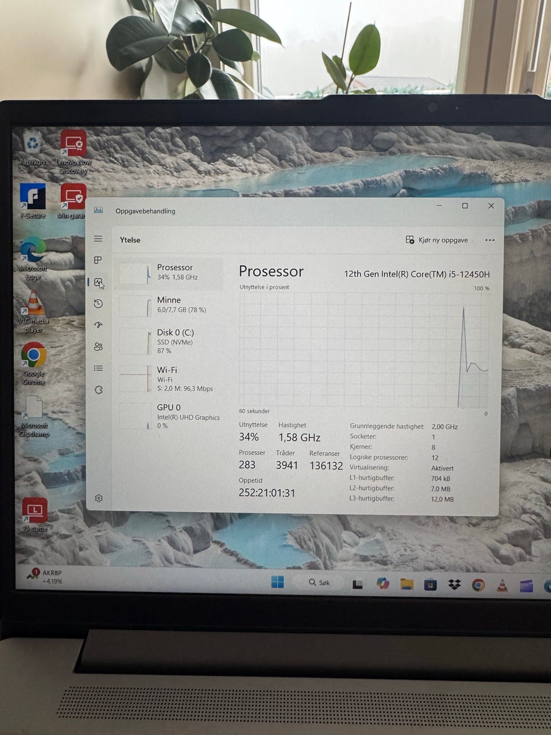Image resolution: width=551 pixels, height=735 pixels.
Task: Click the CPU utilization graph
Action: [364, 349]
